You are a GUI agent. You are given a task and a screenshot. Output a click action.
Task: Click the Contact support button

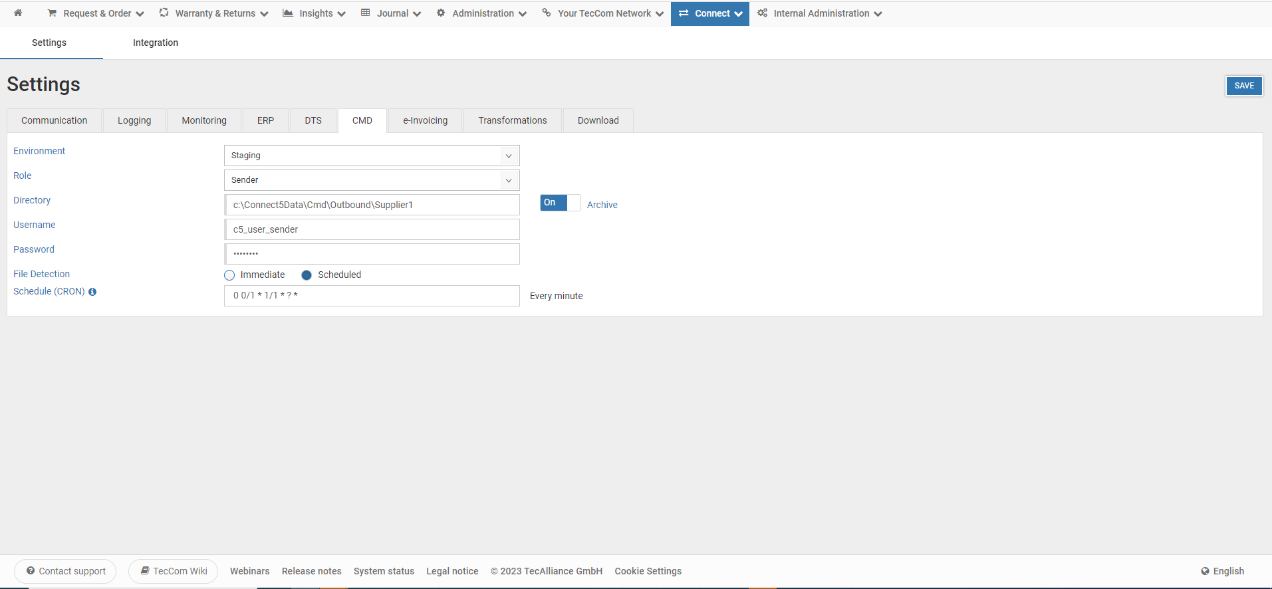65,571
